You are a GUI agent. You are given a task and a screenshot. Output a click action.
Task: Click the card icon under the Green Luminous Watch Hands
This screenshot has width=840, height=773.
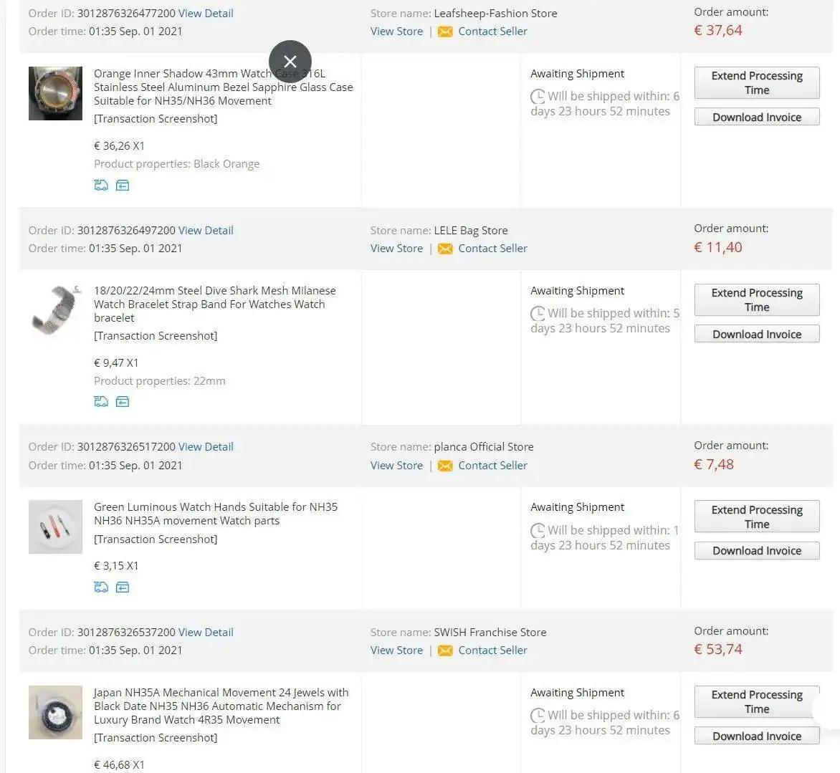click(x=123, y=587)
